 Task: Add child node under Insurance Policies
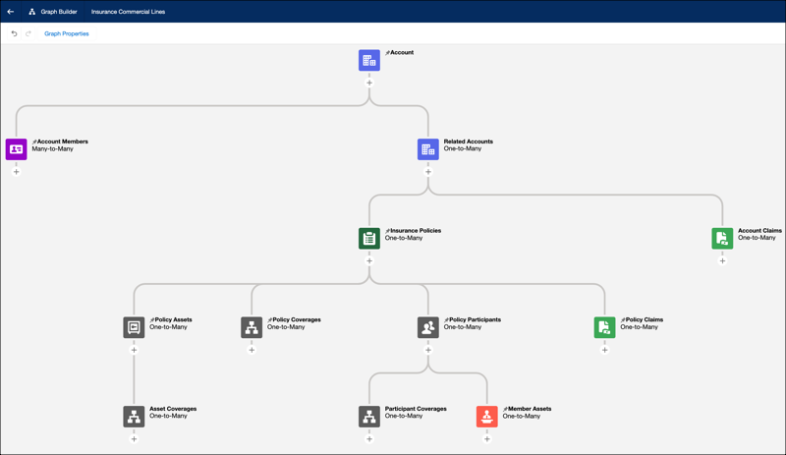point(369,260)
